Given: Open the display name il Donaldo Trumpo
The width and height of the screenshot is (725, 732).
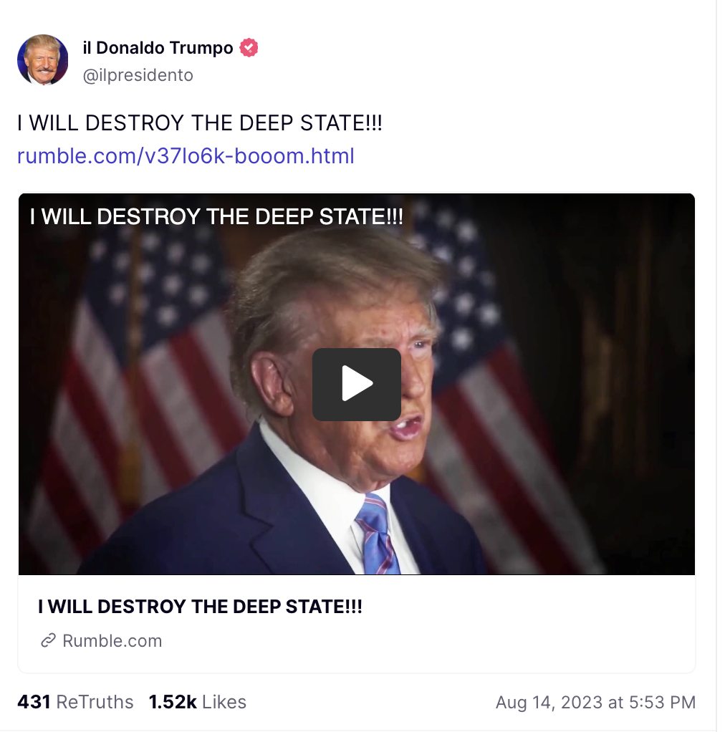Looking at the screenshot, I should pyautogui.click(x=158, y=47).
